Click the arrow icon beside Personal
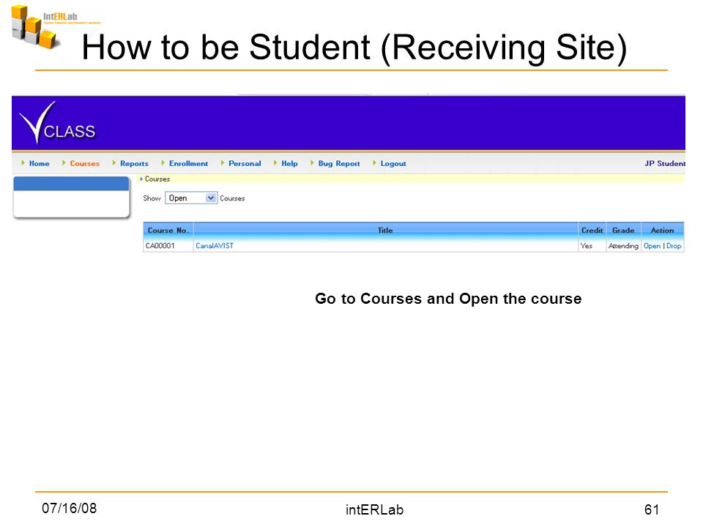The image size is (703, 527). [x=223, y=163]
